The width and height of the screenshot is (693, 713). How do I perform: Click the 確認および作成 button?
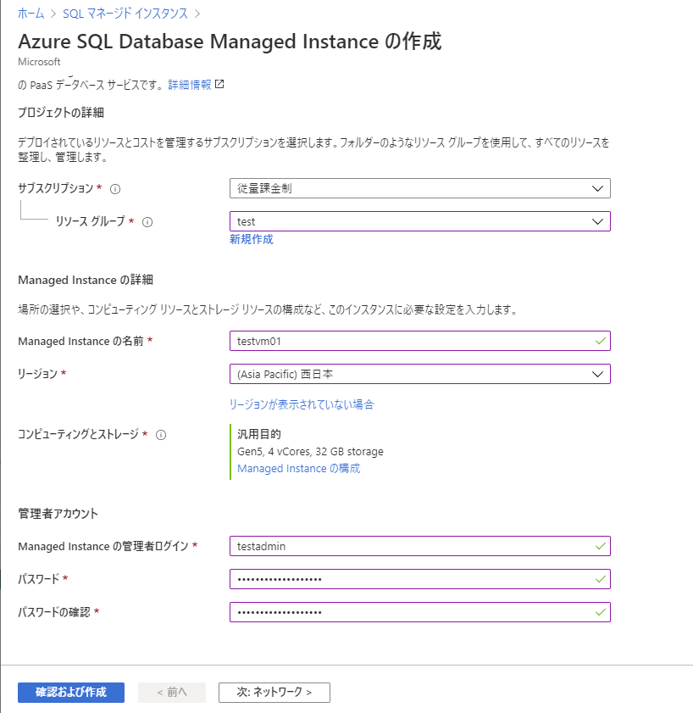[x=71, y=693]
